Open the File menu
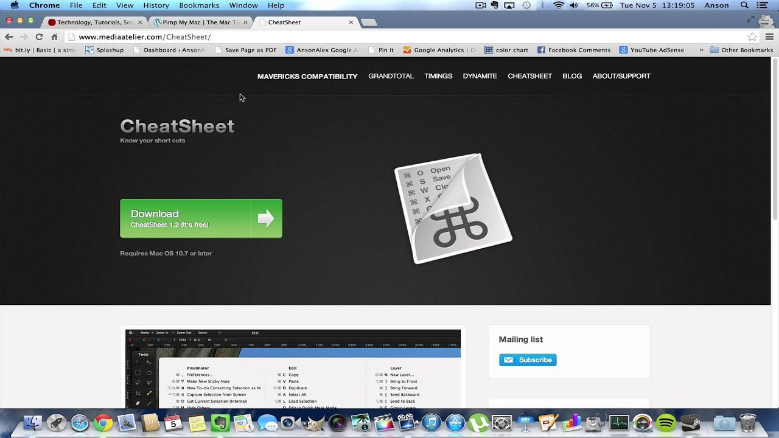The height and width of the screenshot is (438, 779). pyautogui.click(x=76, y=5)
